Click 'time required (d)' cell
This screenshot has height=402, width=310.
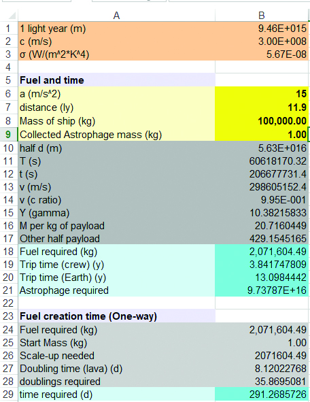(116, 395)
